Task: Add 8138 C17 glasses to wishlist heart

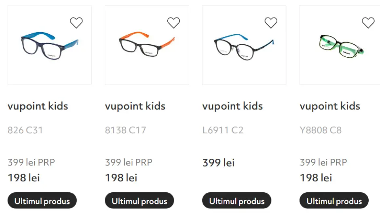Action: (x=174, y=23)
